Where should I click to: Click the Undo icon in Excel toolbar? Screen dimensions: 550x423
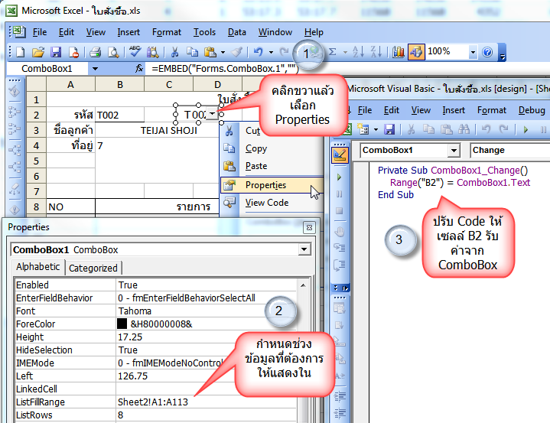[x=259, y=52]
